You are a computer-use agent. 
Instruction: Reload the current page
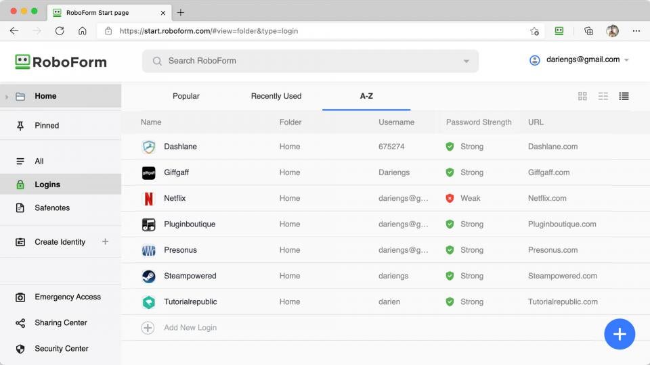coord(60,31)
